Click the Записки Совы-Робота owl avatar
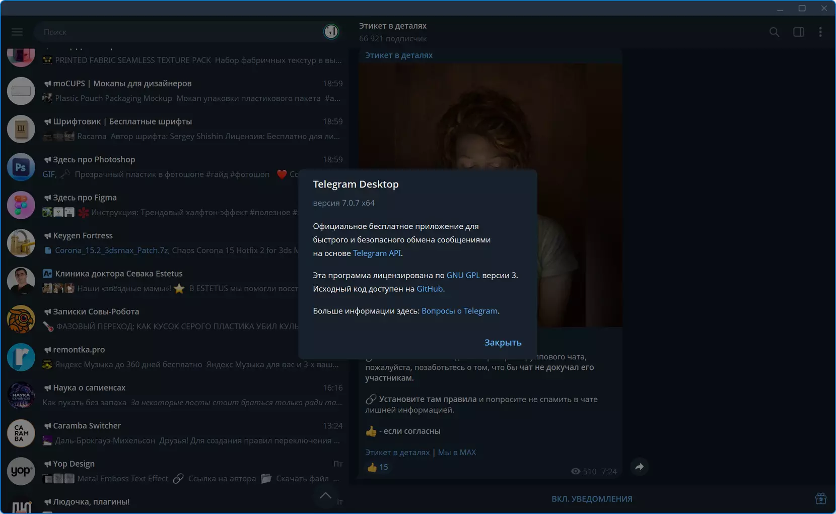This screenshot has height=514, width=836. [21, 319]
